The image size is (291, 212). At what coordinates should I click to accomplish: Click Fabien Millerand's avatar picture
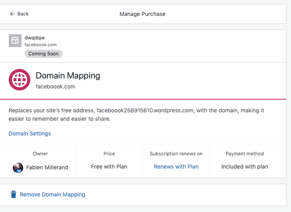[18, 167]
